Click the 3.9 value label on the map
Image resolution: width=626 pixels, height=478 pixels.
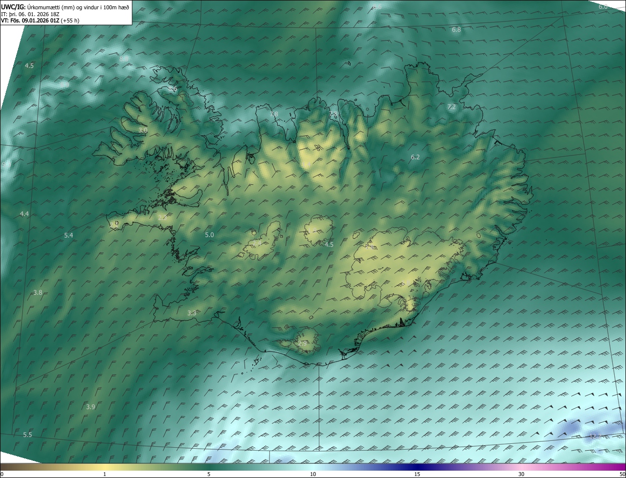tap(90, 407)
